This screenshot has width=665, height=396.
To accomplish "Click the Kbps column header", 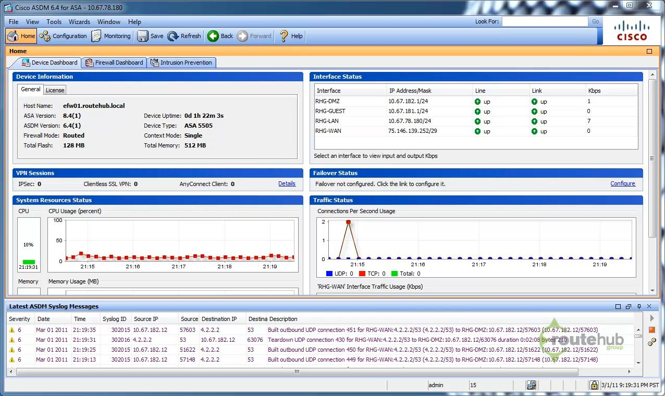I will pyautogui.click(x=611, y=91).
